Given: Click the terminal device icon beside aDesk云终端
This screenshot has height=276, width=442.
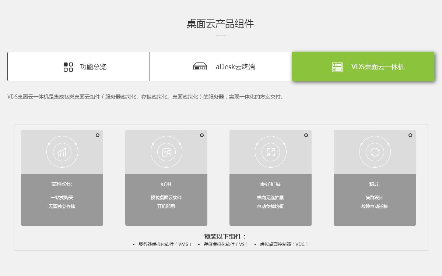Looking at the screenshot, I should click(x=200, y=67).
